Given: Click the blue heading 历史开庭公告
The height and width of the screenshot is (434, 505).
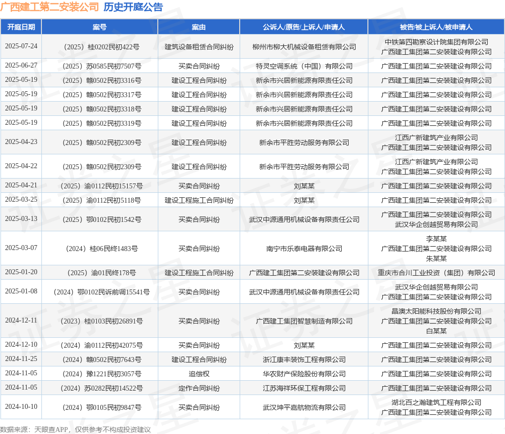Looking at the screenshot, I should (x=133, y=7).
